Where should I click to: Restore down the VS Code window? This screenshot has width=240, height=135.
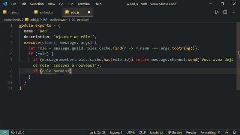222,4
